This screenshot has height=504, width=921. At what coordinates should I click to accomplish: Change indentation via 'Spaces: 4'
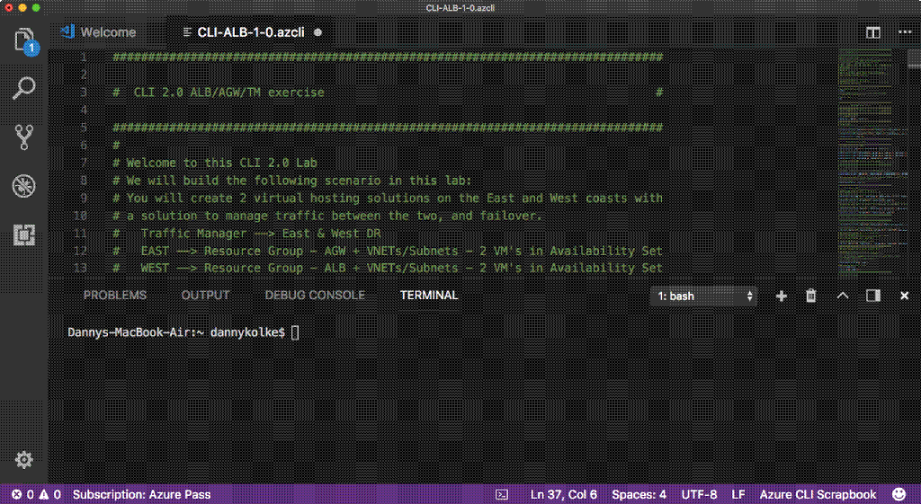[639, 495]
